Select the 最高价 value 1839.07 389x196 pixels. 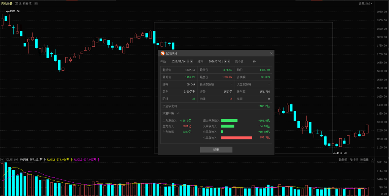(227, 77)
